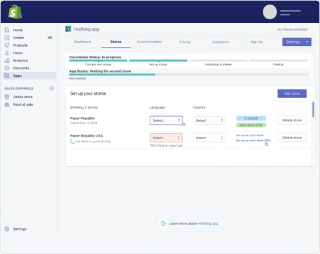Click the 'Paper Republic USA' store name
The height and width of the screenshot is (254, 320).
tap(87, 135)
